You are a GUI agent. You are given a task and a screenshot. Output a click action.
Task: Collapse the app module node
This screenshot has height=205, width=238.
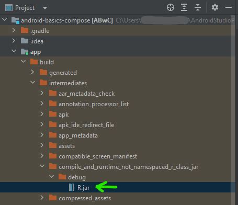point(14,51)
